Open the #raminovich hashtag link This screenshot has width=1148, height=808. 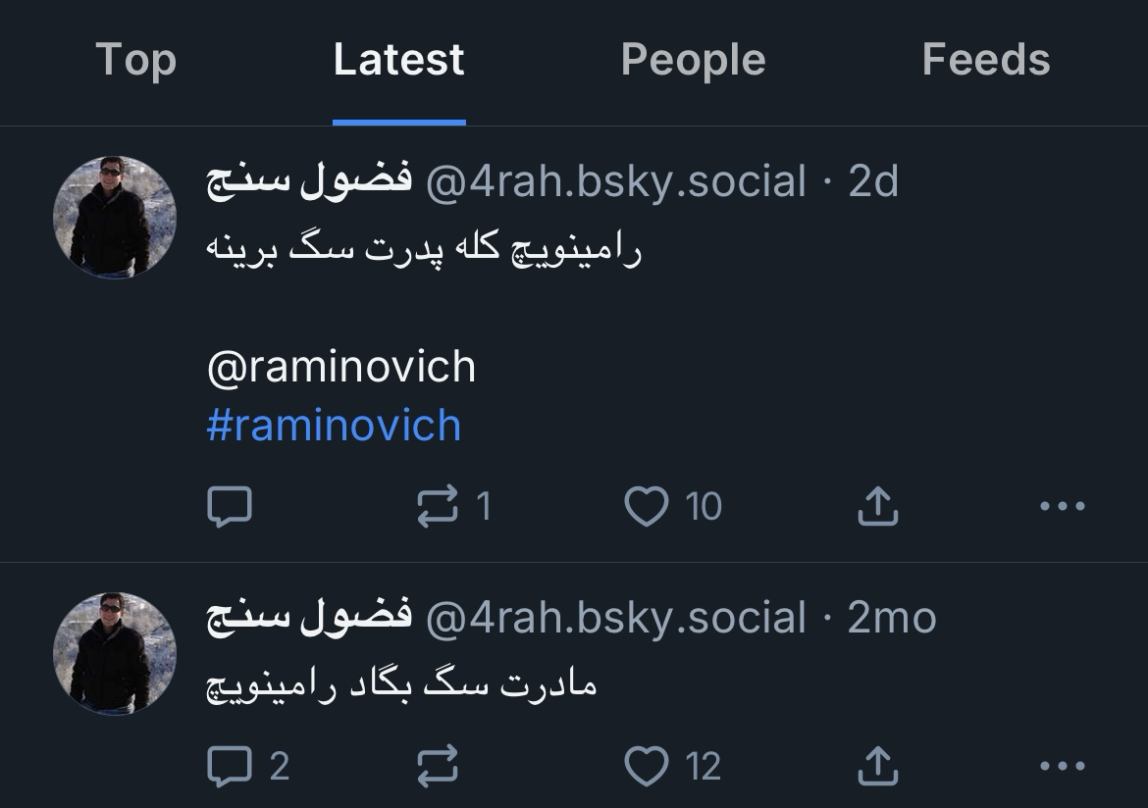tap(334, 426)
